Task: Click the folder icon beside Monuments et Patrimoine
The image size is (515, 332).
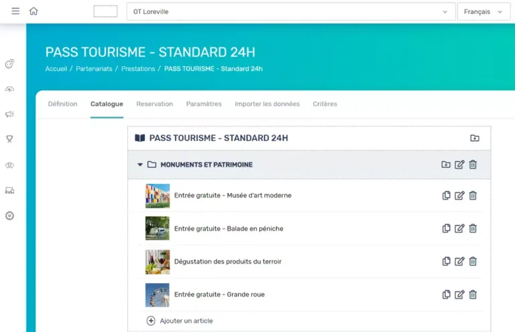Action: 152,165
